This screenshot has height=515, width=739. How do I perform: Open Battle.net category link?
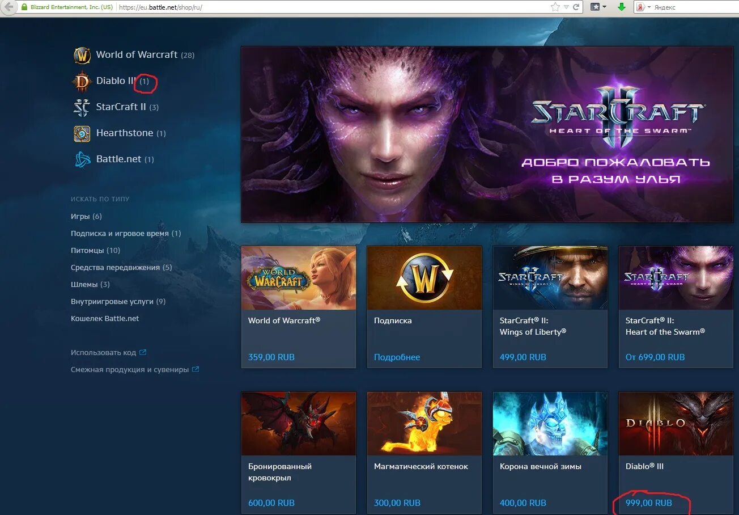coord(125,159)
